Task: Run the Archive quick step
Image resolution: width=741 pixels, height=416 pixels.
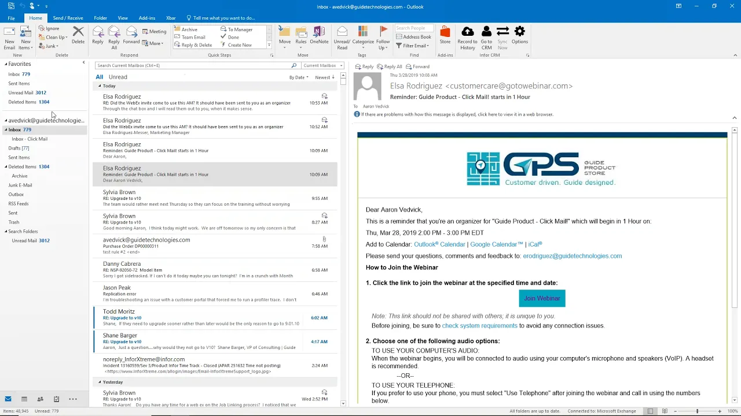Action: coord(186,29)
